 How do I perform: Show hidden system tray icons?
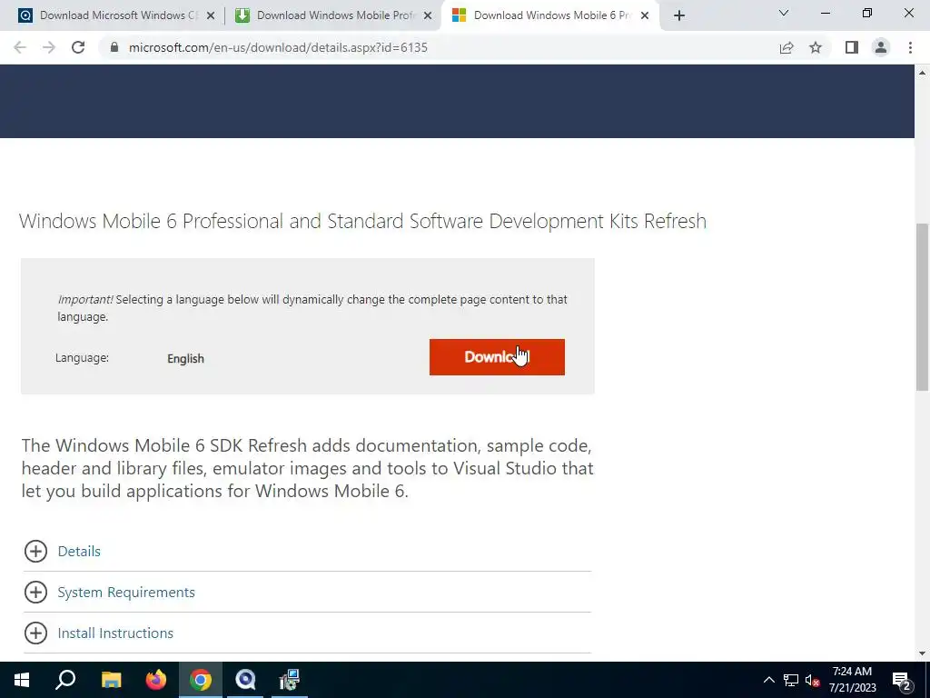768,680
